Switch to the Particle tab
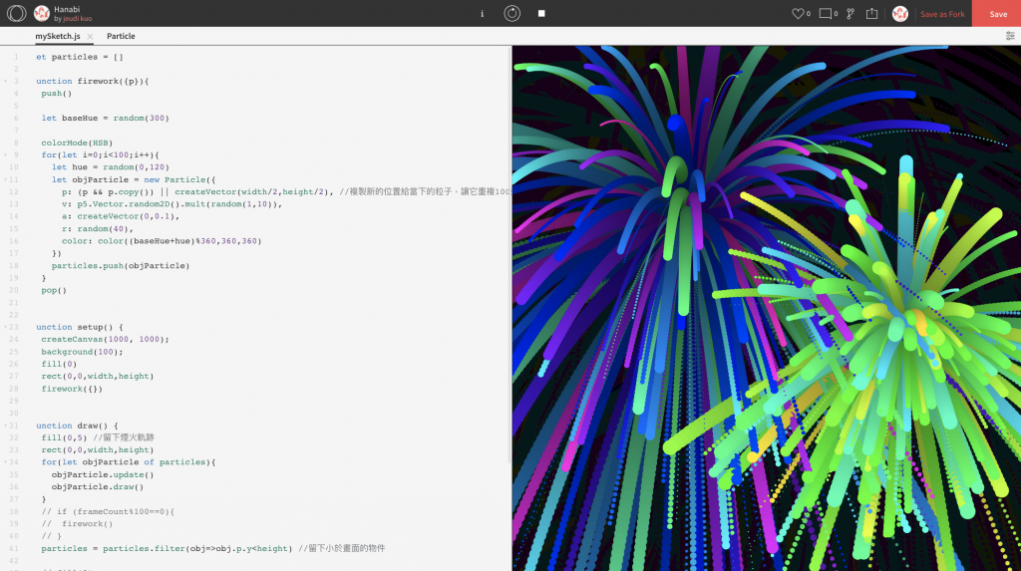 pos(121,37)
